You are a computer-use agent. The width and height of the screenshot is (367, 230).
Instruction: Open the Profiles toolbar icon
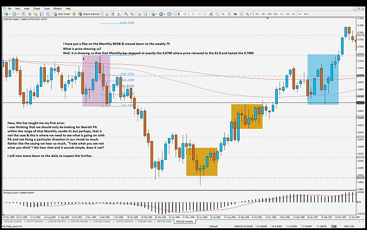(14, 14)
